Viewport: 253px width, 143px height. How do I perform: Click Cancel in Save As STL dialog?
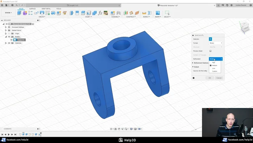219,78
